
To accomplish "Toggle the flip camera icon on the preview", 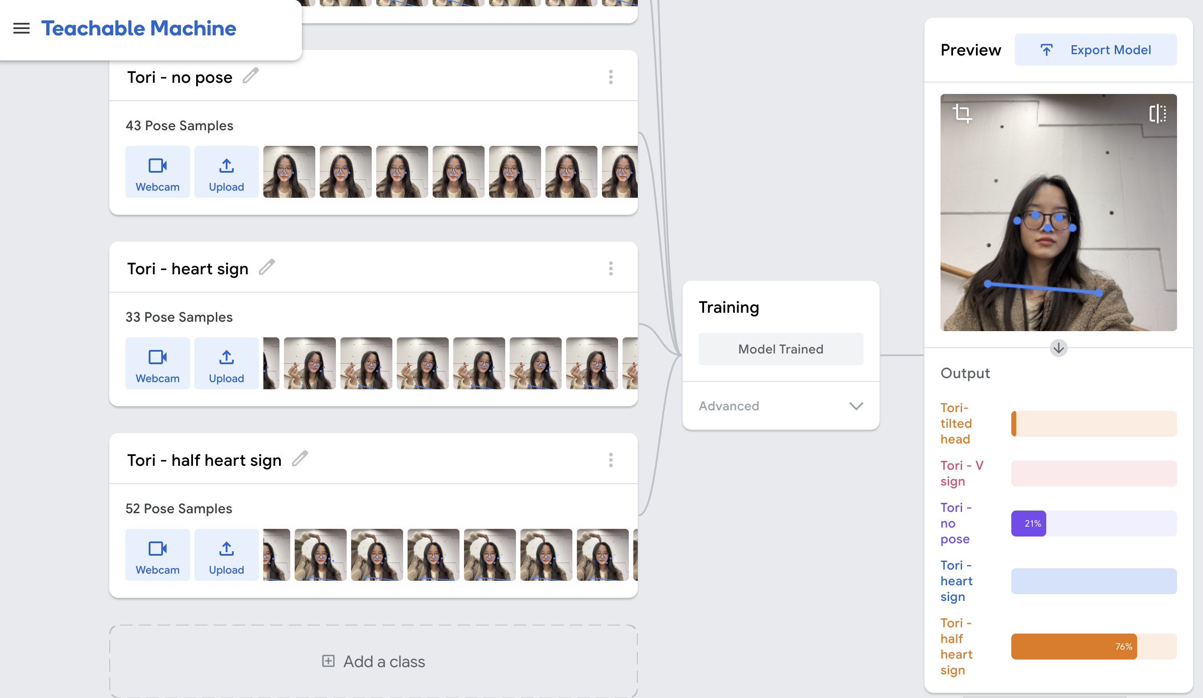I will (x=1157, y=114).
